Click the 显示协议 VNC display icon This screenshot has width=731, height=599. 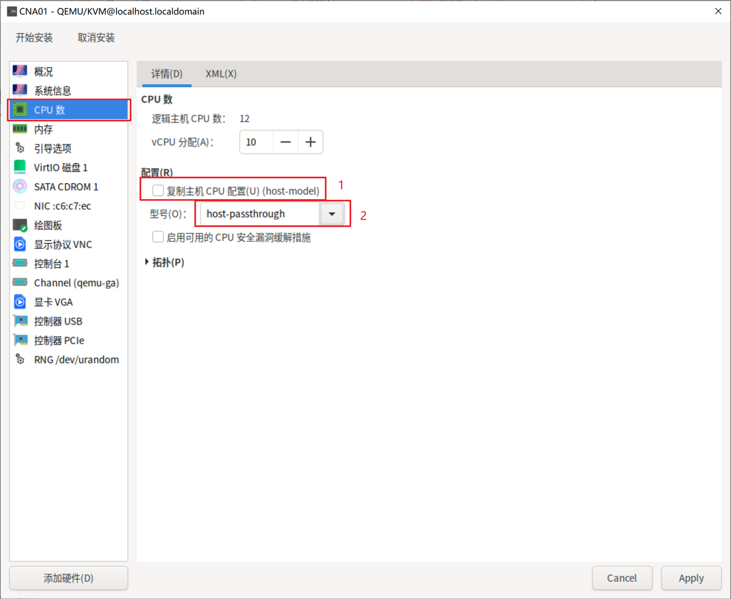coord(20,244)
